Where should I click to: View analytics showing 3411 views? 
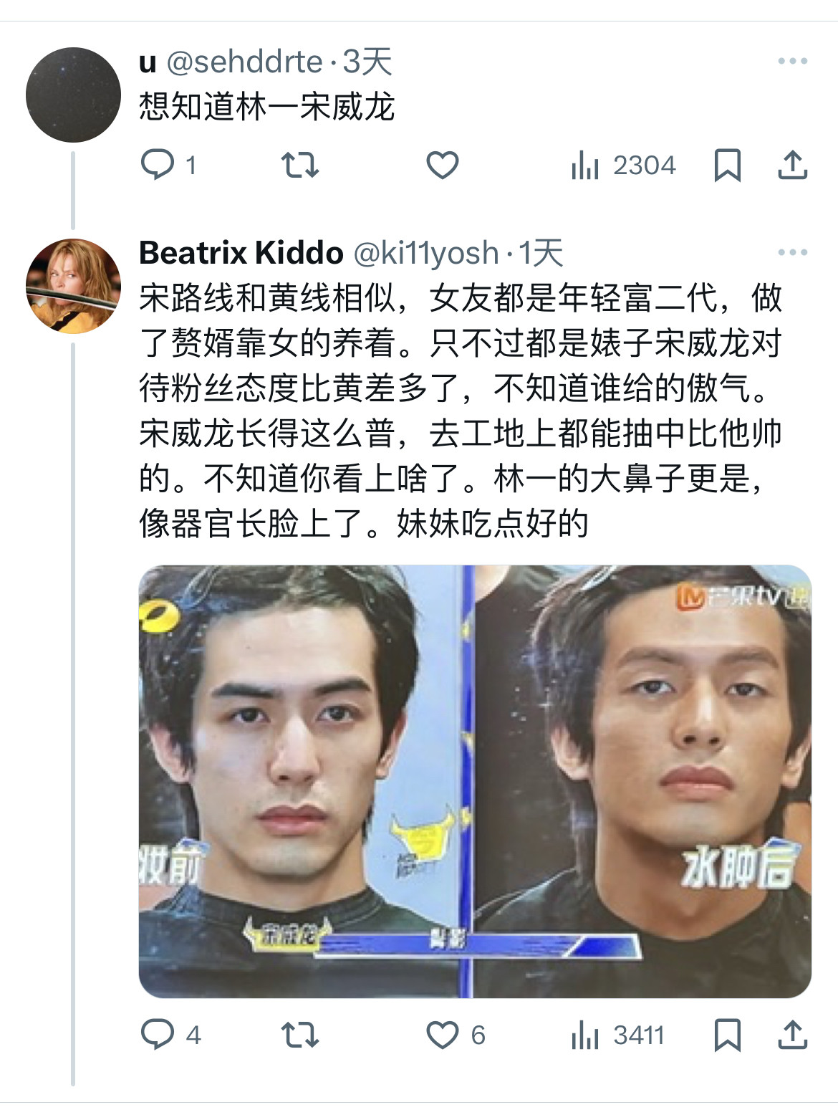pos(617,1035)
